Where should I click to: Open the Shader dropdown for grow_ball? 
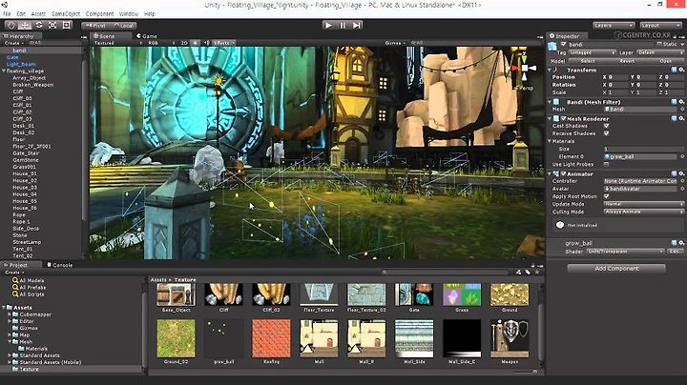[x=625, y=252]
